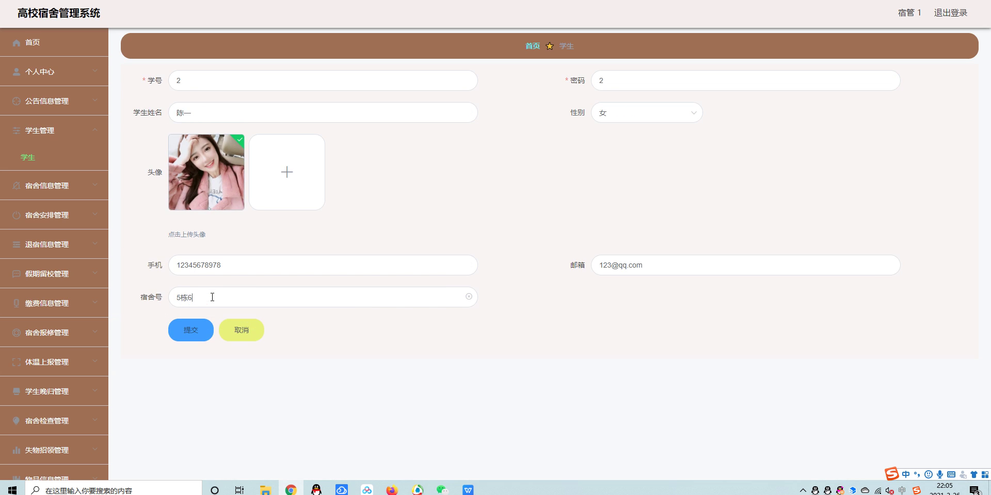Click the blue 提交 submit button
This screenshot has width=991, height=495.
tap(191, 330)
